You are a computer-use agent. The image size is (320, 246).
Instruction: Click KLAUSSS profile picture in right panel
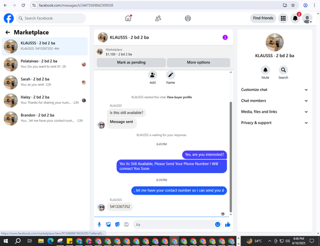click(x=275, y=42)
